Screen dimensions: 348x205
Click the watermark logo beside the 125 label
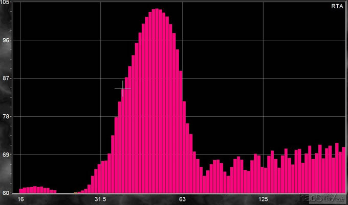click(x=316, y=197)
